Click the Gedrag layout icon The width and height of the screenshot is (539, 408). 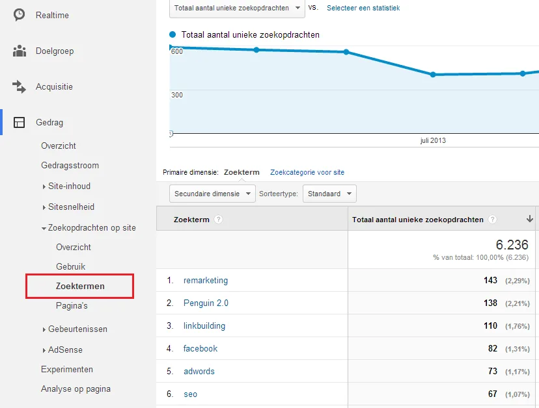(20, 123)
